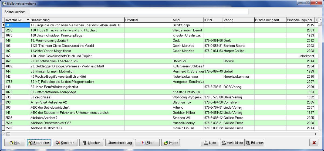This screenshot has height=151, width=324.
Task: Select row 'Abdobe Acrobat 7'
Action: [x=159, y=118]
